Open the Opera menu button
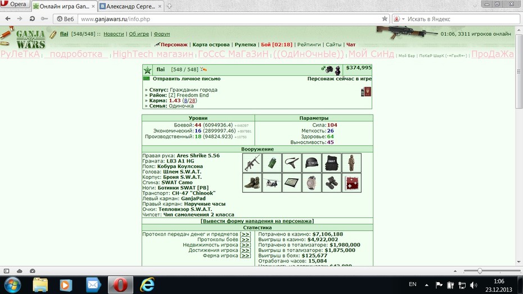Viewport: 523px width, 294px height. 14,4
